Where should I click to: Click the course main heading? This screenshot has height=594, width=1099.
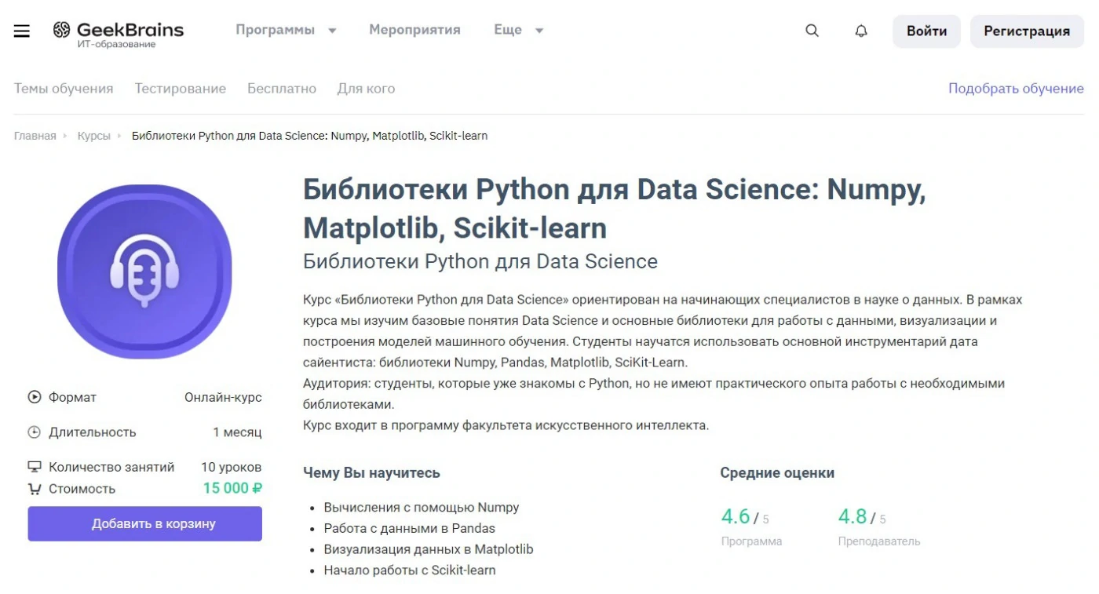coord(615,209)
